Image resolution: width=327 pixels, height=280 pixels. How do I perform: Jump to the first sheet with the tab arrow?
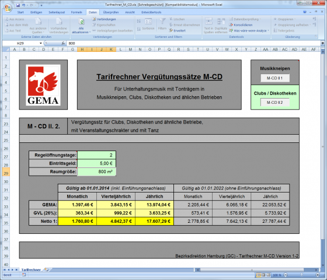coord(5,269)
